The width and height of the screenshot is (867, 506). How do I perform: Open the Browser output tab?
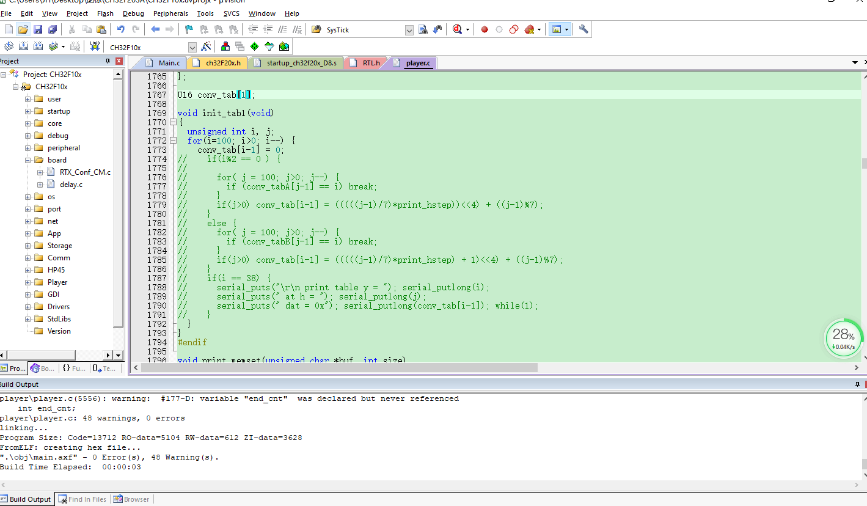(131, 499)
